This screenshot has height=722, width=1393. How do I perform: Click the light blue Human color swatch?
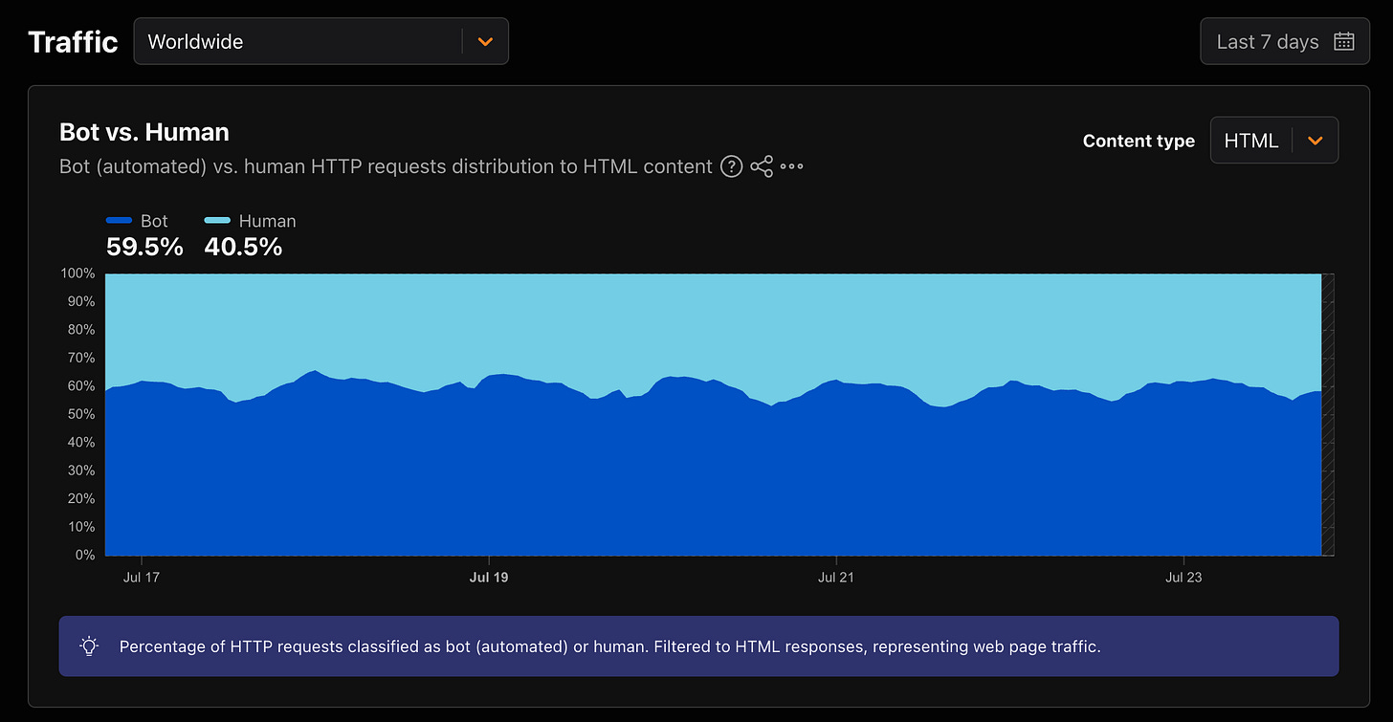(x=217, y=221)
